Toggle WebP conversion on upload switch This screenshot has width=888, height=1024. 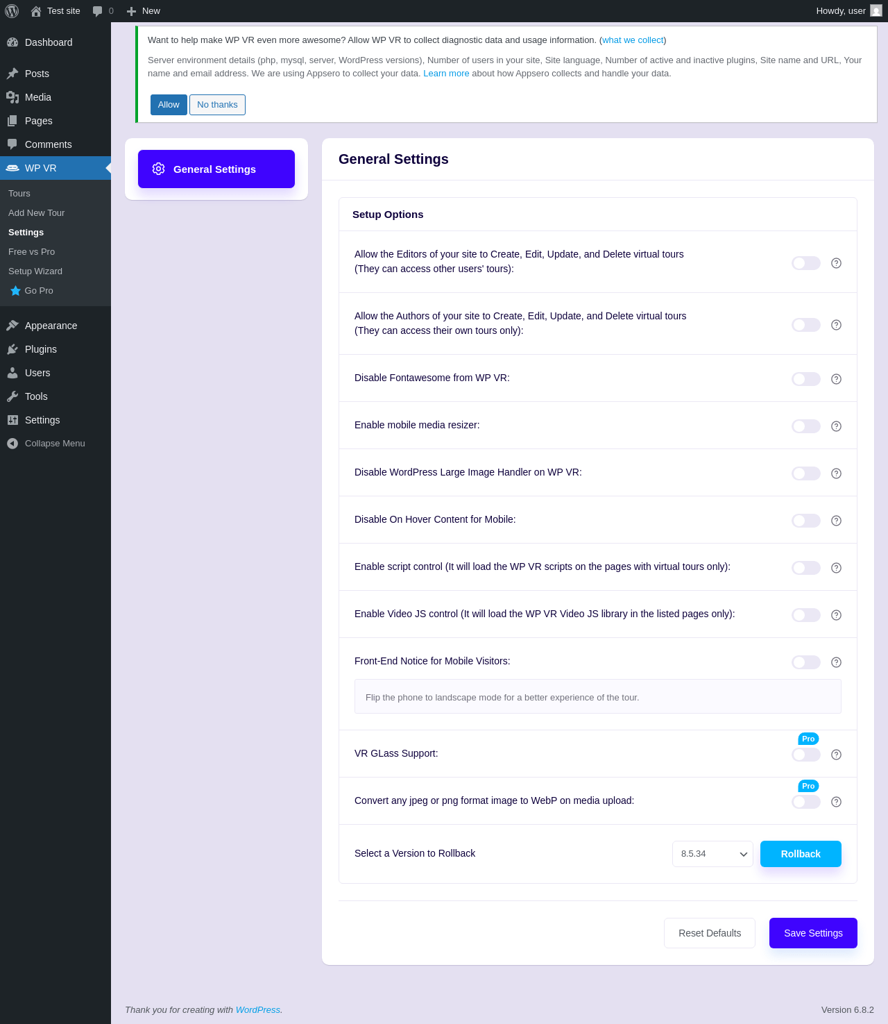(806, 802)
